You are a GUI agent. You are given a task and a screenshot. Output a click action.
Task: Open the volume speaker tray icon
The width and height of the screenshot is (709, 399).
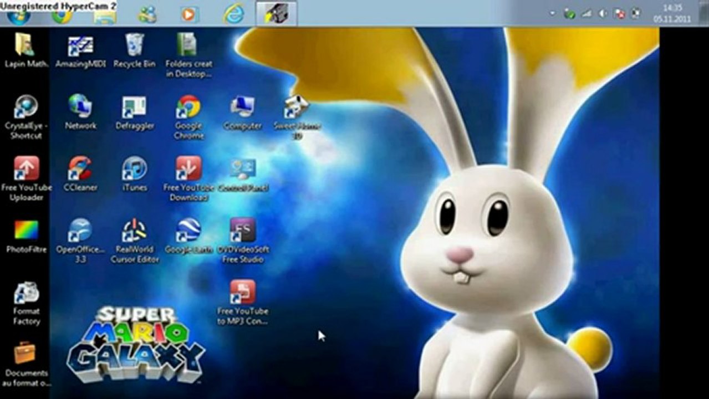pos(603,13)
